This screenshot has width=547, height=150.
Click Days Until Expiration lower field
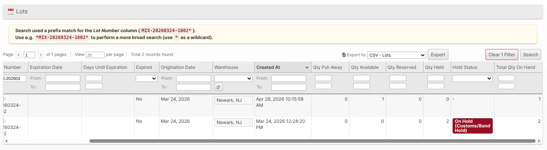point(94,86)
